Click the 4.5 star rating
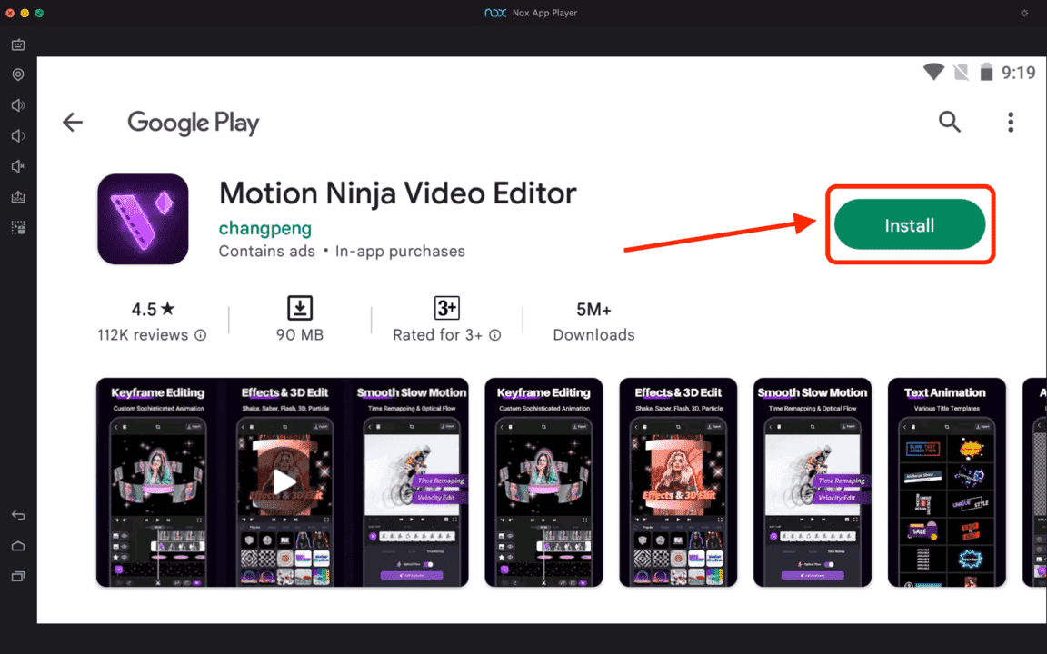The height and width of the screenshot is (654, 1047). point(153,309)
